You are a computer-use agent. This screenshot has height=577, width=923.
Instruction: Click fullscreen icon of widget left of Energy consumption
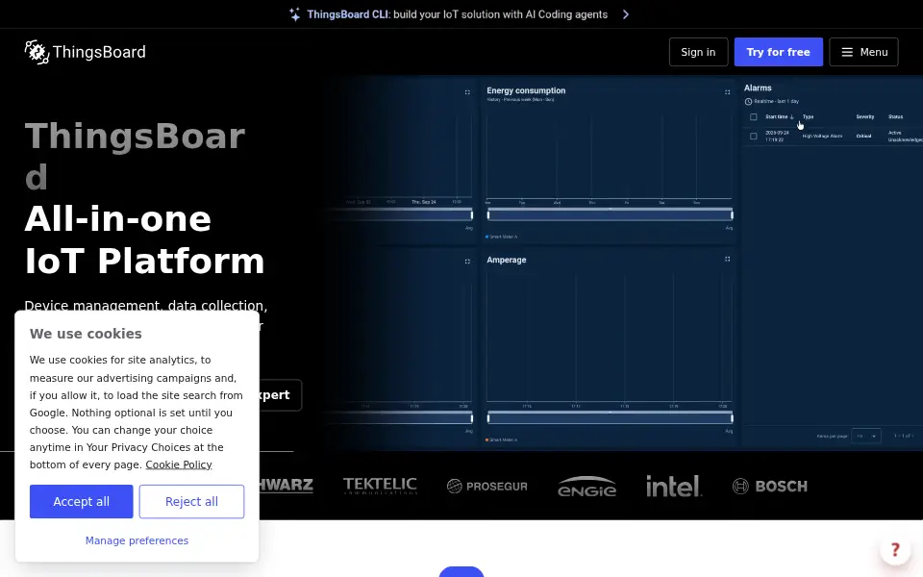pos(467,92)
